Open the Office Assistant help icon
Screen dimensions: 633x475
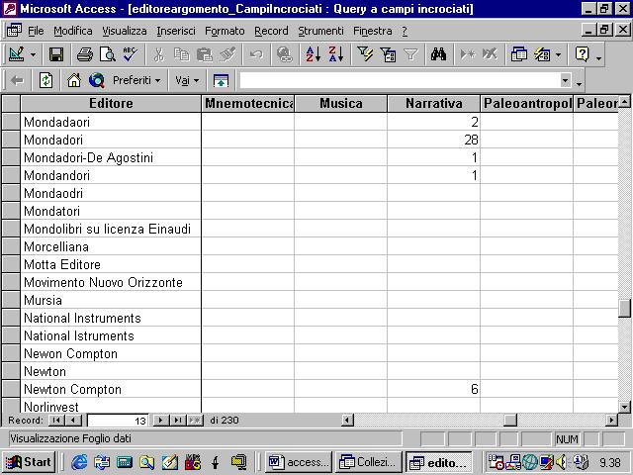point(583,54)
